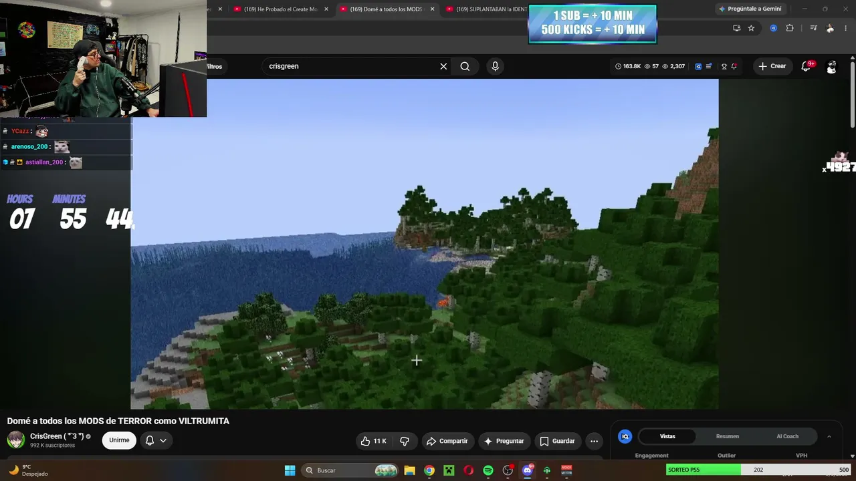Open Minecraft creeper icon on taskbar
The image size is (856, 481).
(x=449, y=470)
